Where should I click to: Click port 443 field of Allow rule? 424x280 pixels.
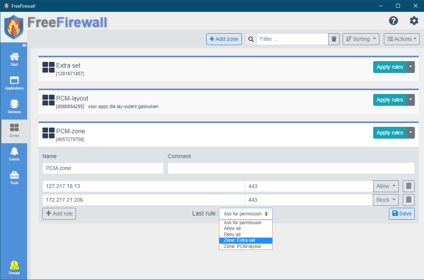[309, 186]
